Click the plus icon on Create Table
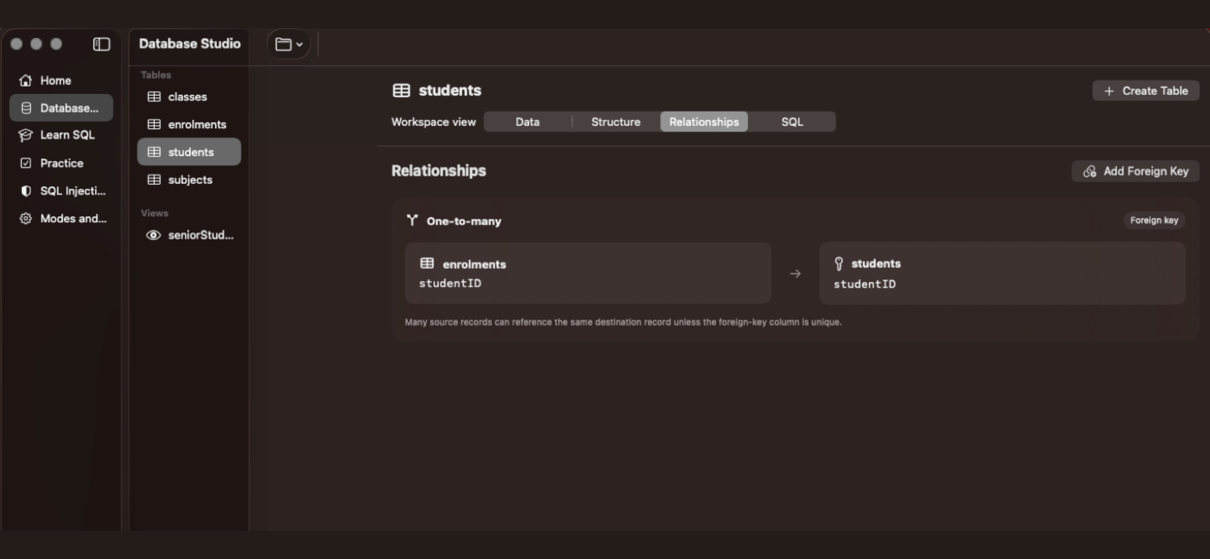The height and width of the screenshot is (559, 1210). (x=1109, y=91)
